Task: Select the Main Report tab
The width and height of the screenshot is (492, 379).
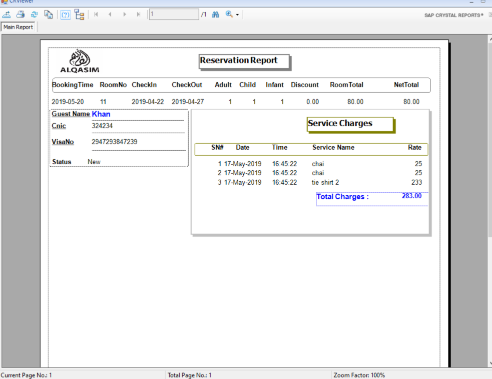Action: 18,27
